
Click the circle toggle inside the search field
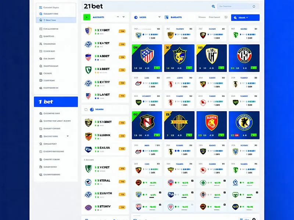point(254,6)
